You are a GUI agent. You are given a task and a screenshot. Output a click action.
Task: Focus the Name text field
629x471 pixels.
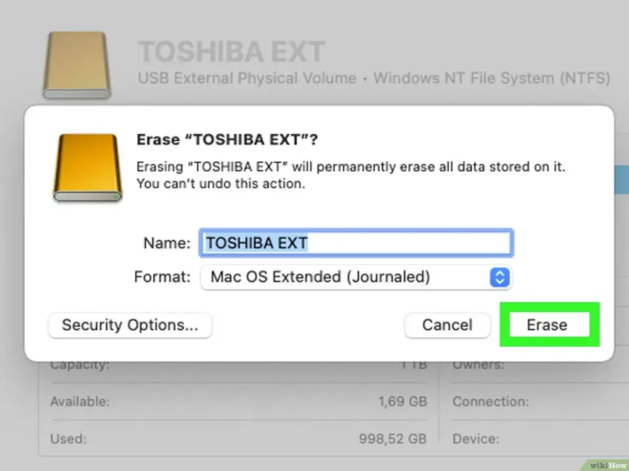(356, 243)
